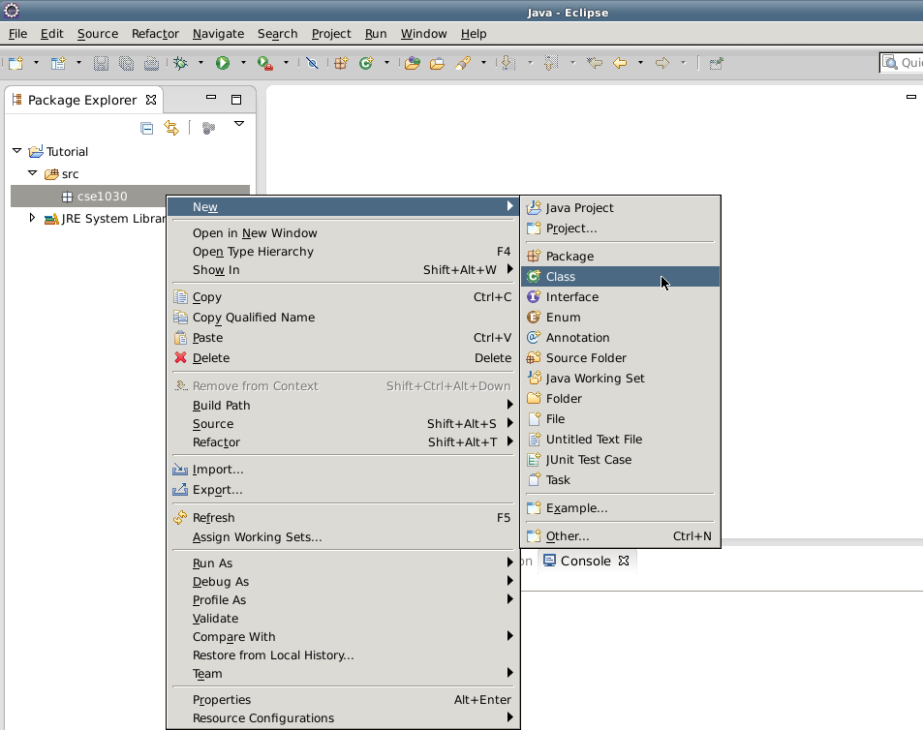Open dropdown arrow beside Debug icon
Screen dimensions: 923x730
200,62
